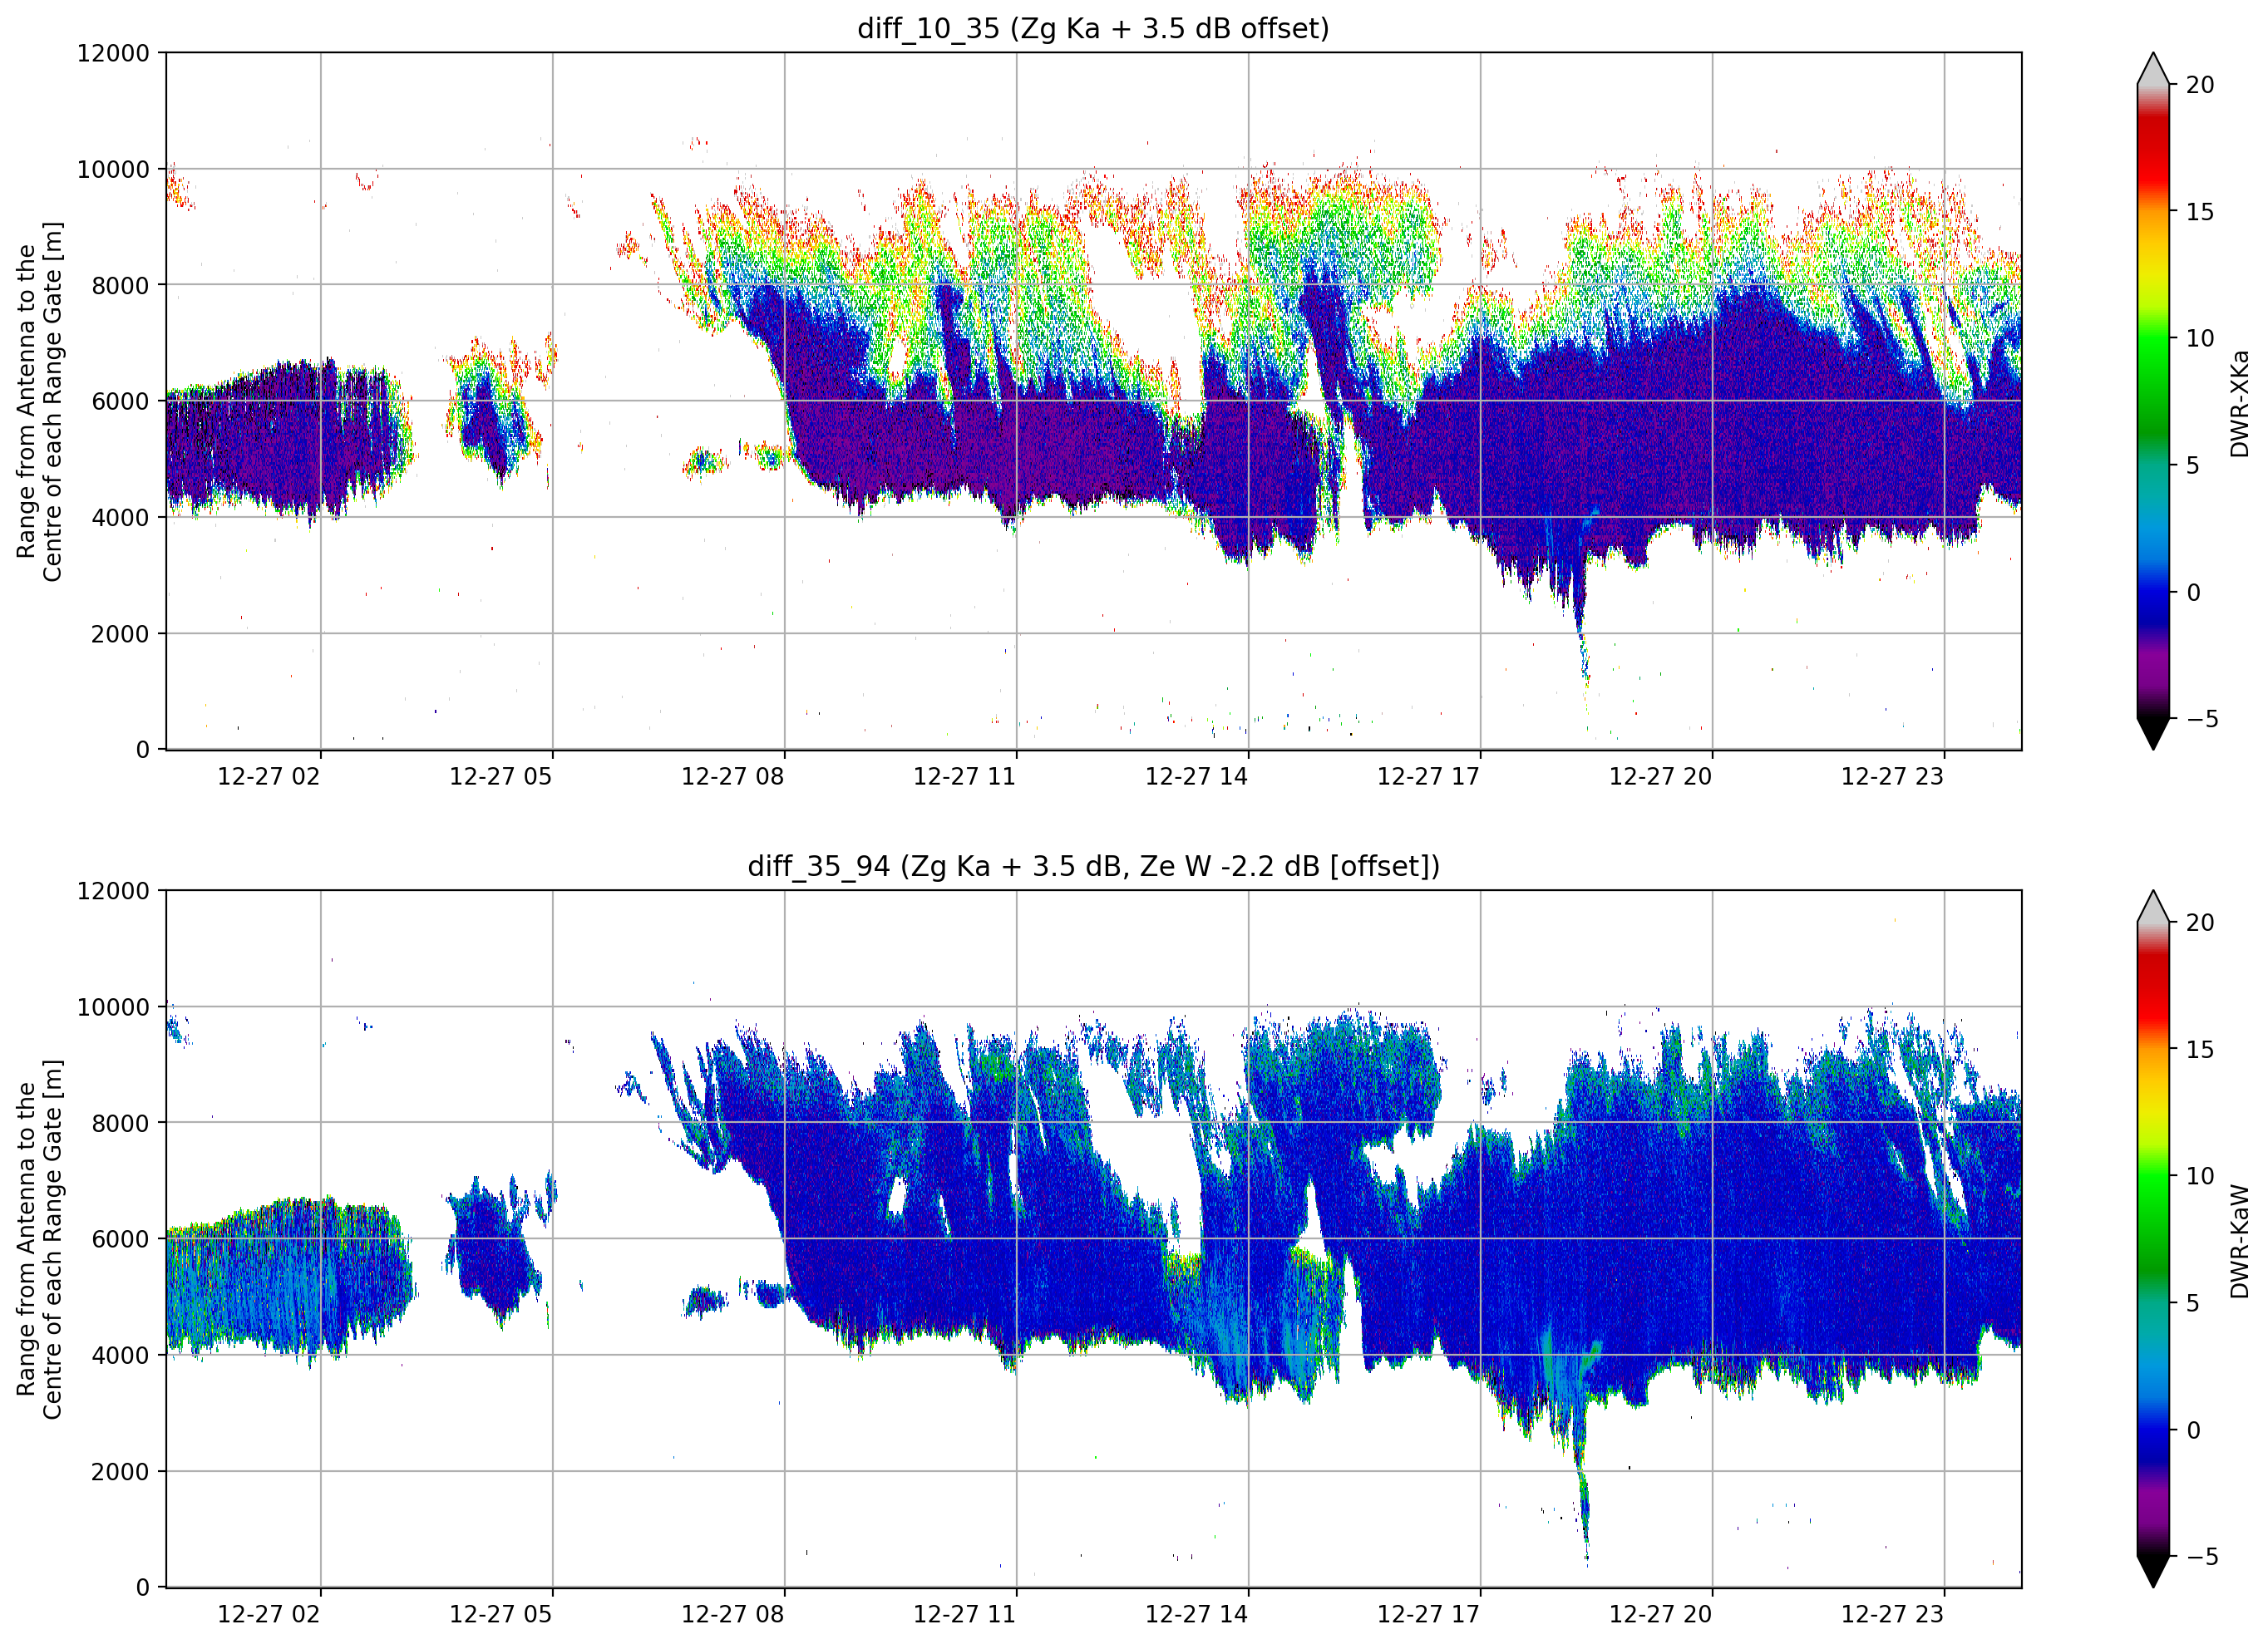Pick the "6000" y-axis tick of the diff_35_94 plot

tap(120, 1239)
